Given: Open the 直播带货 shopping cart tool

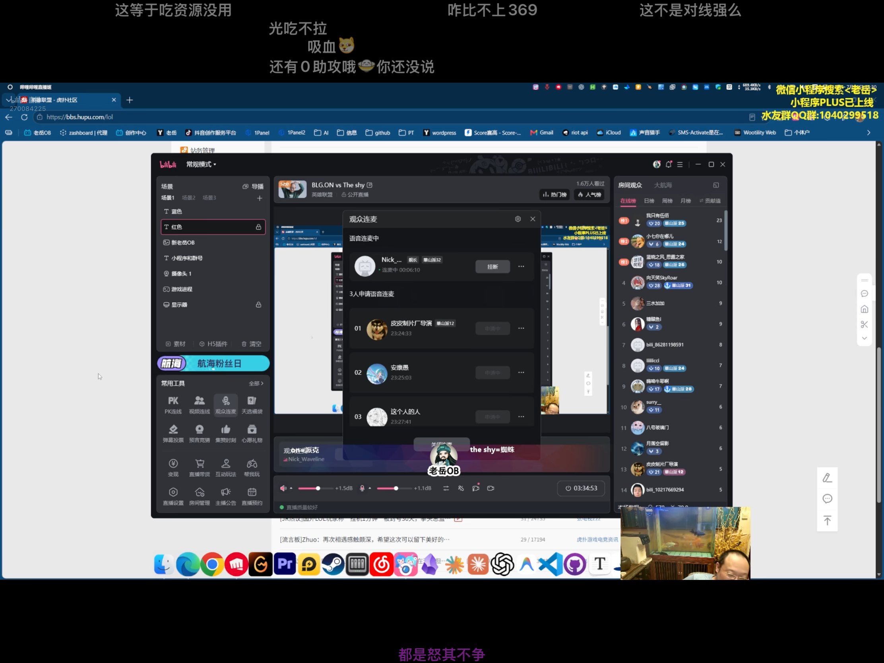Looking at the screenshot, I should pos(199,467).
